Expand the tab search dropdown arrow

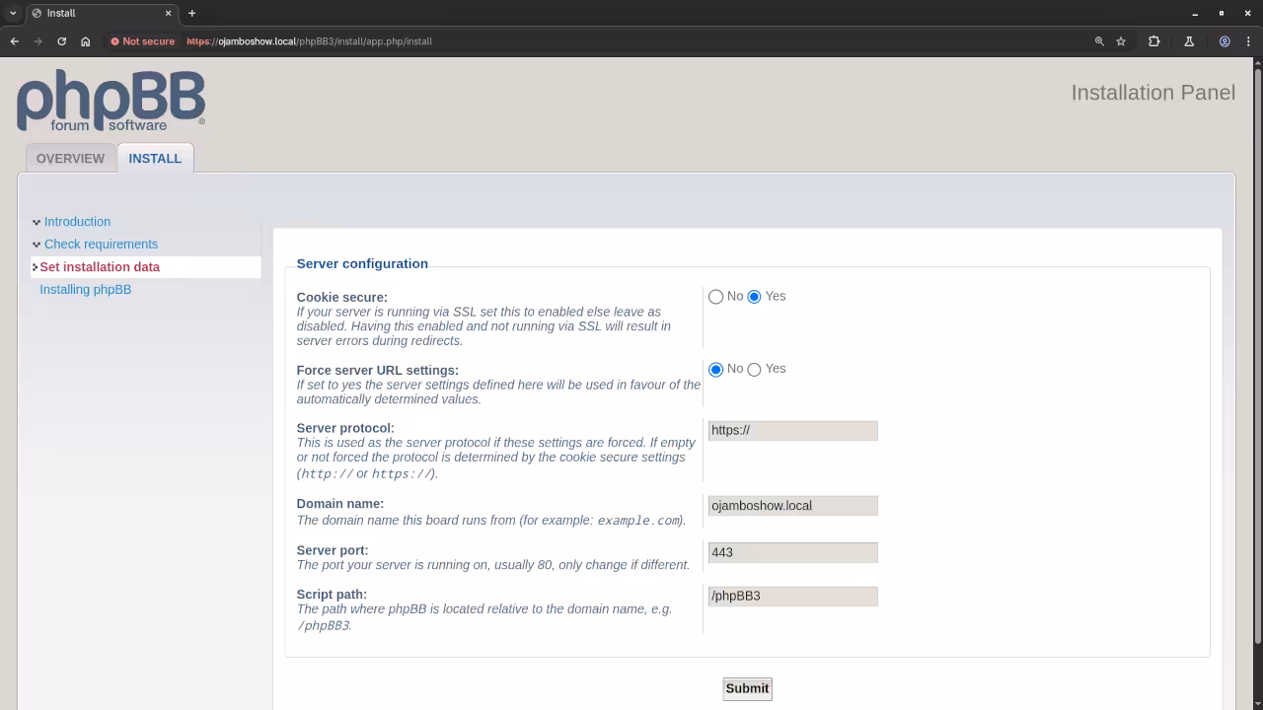point(13,13)
